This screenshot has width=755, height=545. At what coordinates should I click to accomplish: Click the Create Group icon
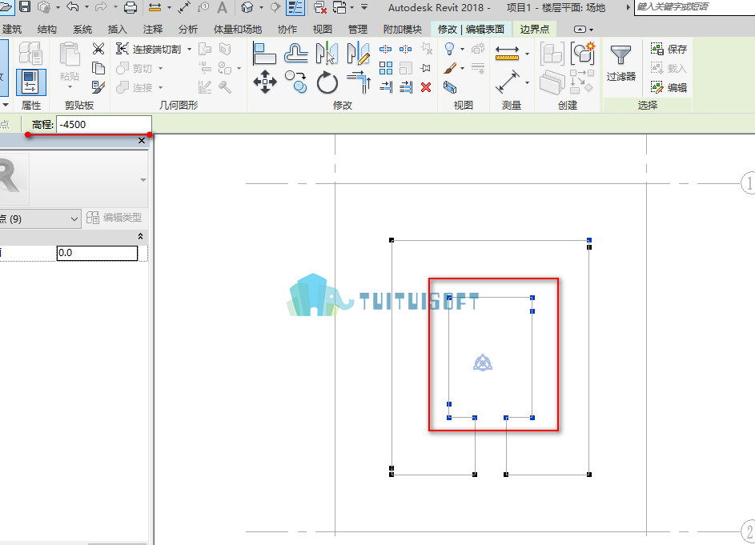tap(583, 54)
